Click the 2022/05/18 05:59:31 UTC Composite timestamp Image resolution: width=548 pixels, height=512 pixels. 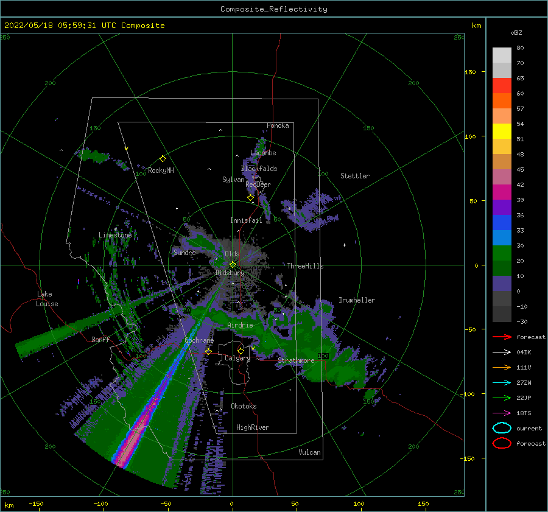84,26
